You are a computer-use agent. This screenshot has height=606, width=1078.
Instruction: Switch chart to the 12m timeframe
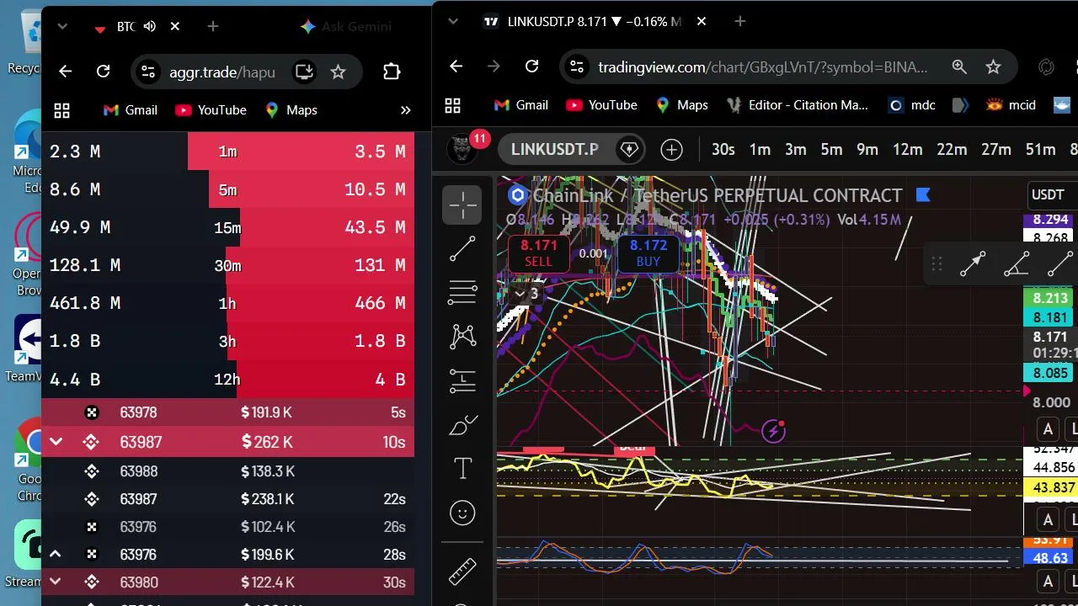[x=907, y=150]
